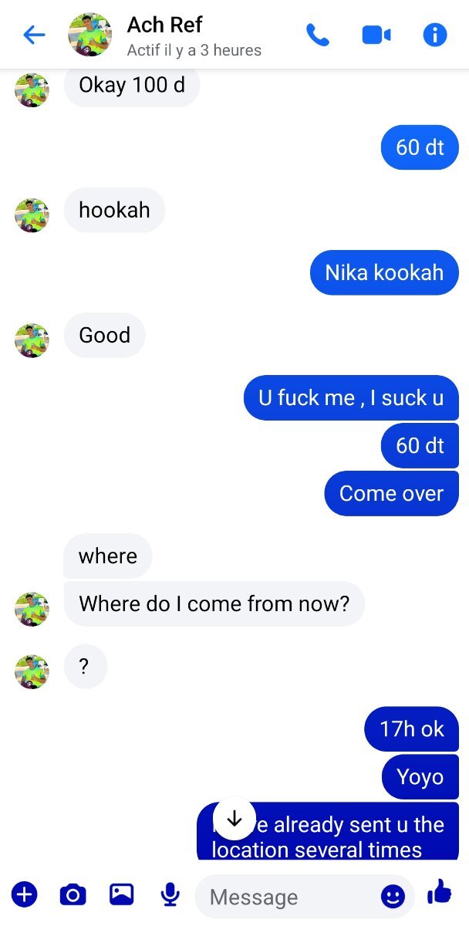Tap the avatar beside the "Good" message
The image size is (469, 926).
32,341
